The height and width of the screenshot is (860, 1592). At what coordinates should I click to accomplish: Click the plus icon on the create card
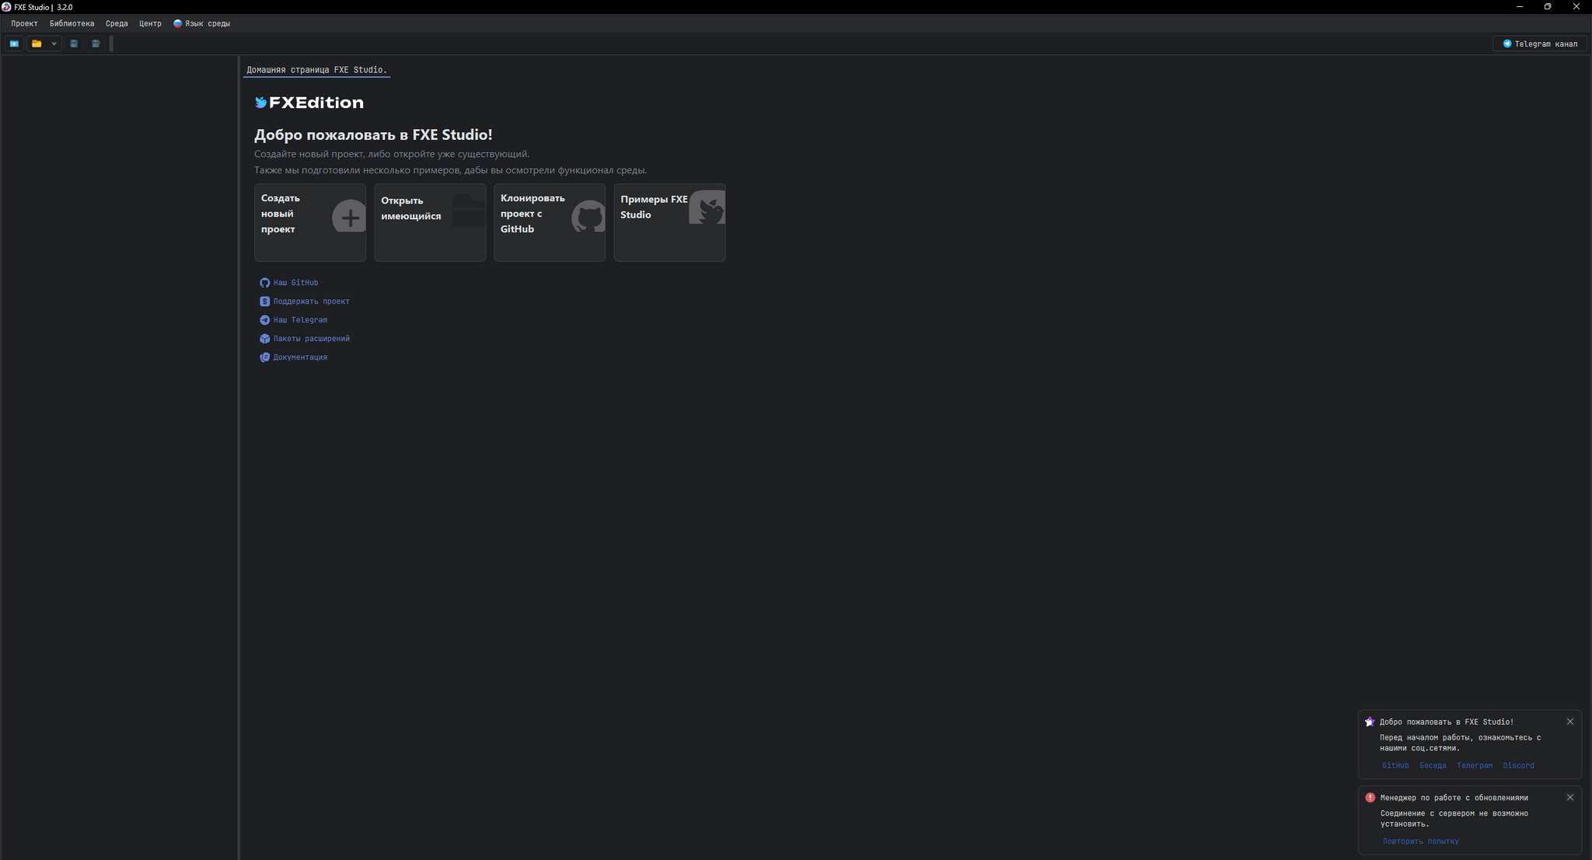pyautogui.click(x=350, y=217)
